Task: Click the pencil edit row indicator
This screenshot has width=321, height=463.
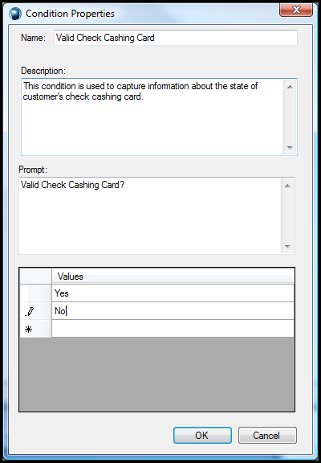Action: [29, 312]
